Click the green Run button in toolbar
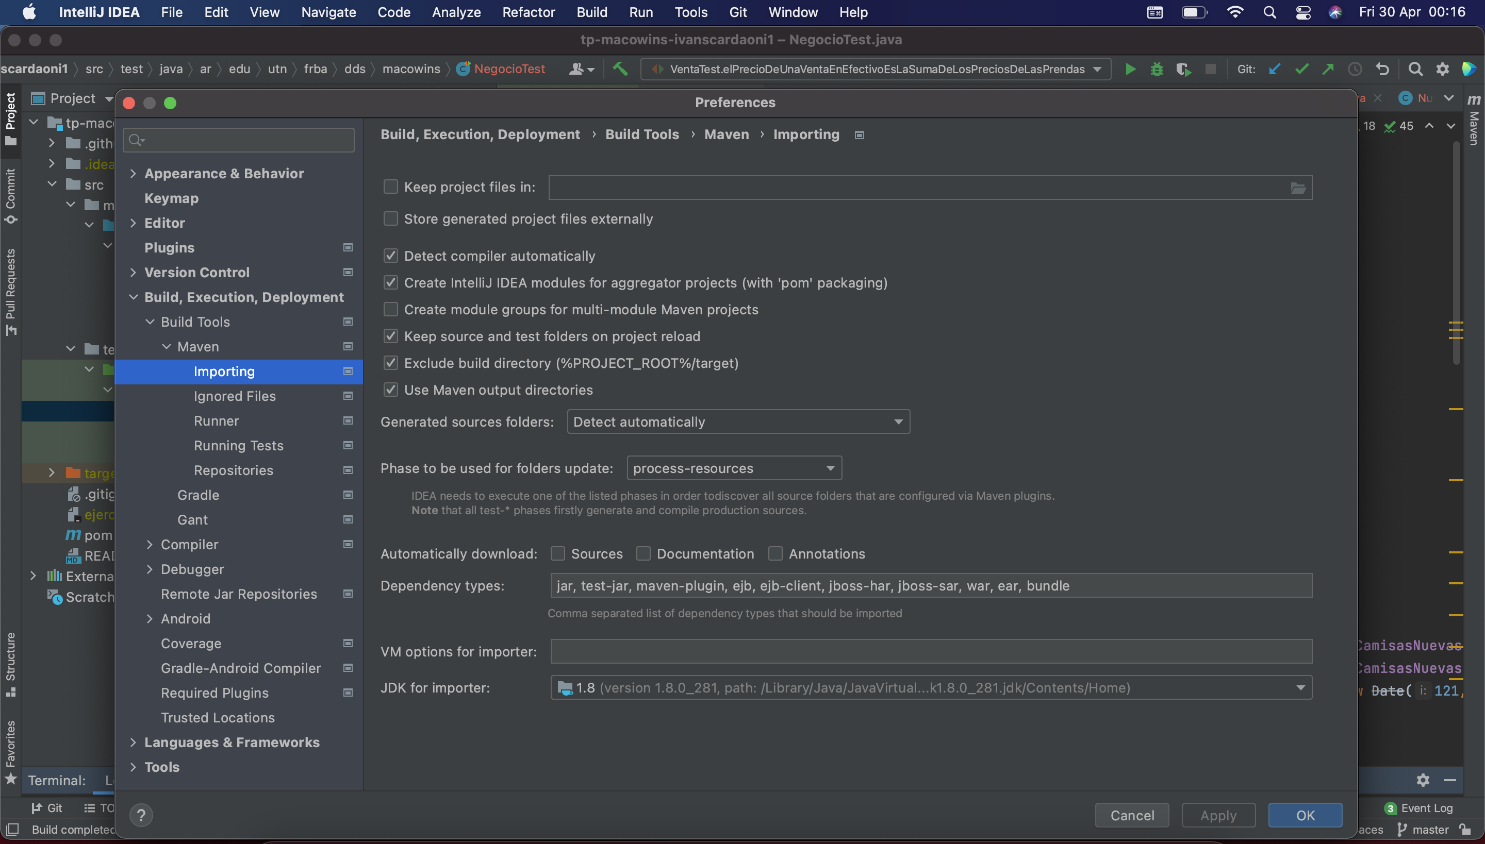The image size is (1485, 844). (x=1130, y=70)
